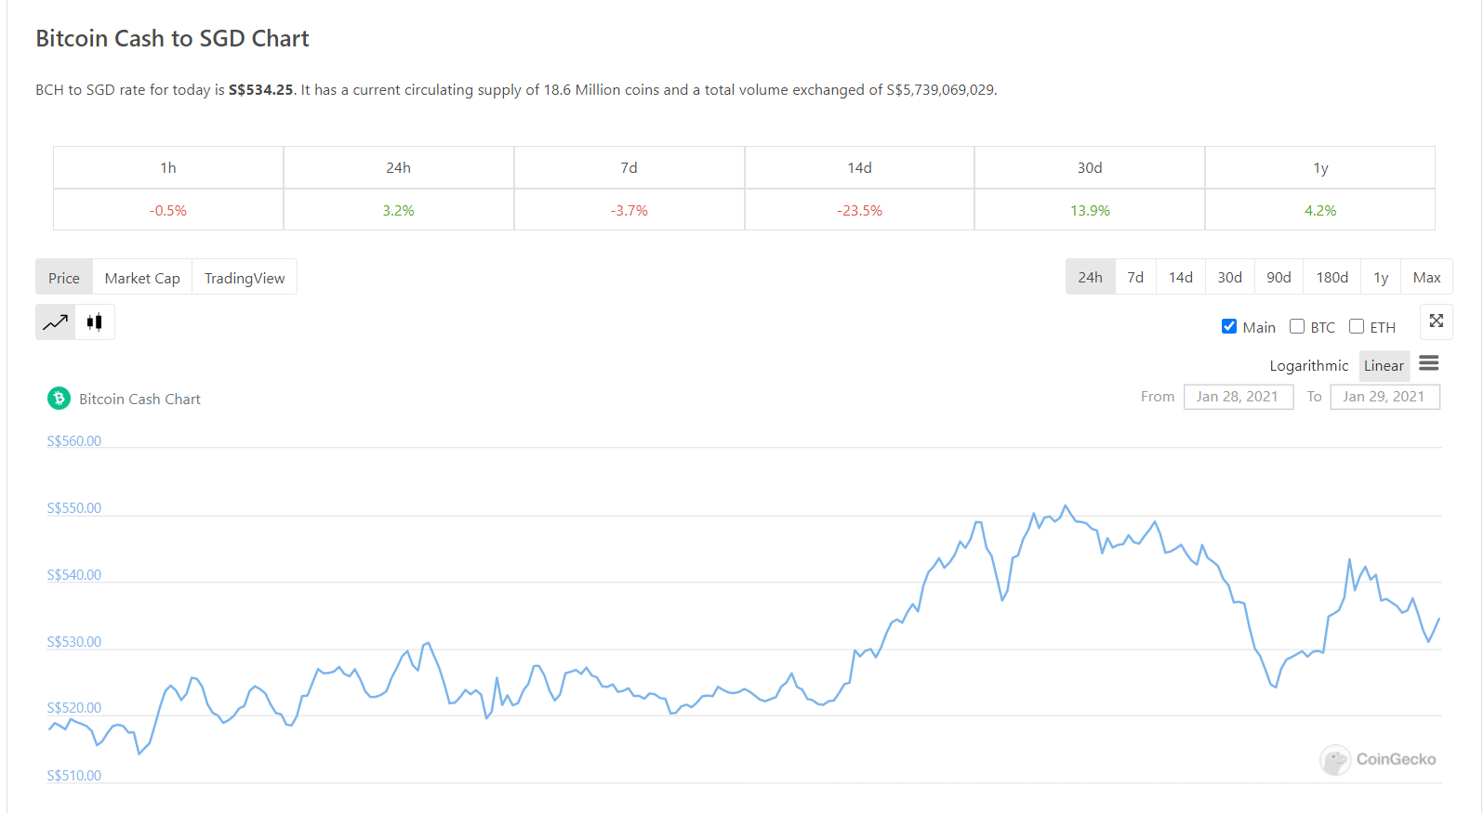Open the To date Jan 29, 2021 field
Screen dimensions: 1484x813
1385,397
